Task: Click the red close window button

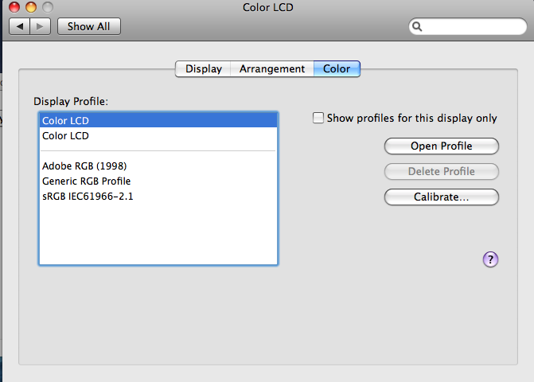Action: (14, 7)
